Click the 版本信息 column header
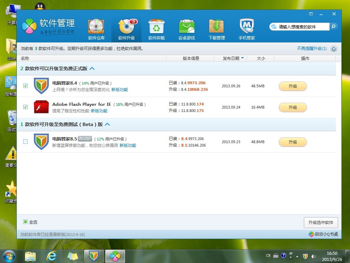This screenshot has width=350, height=263. point(191,58)
